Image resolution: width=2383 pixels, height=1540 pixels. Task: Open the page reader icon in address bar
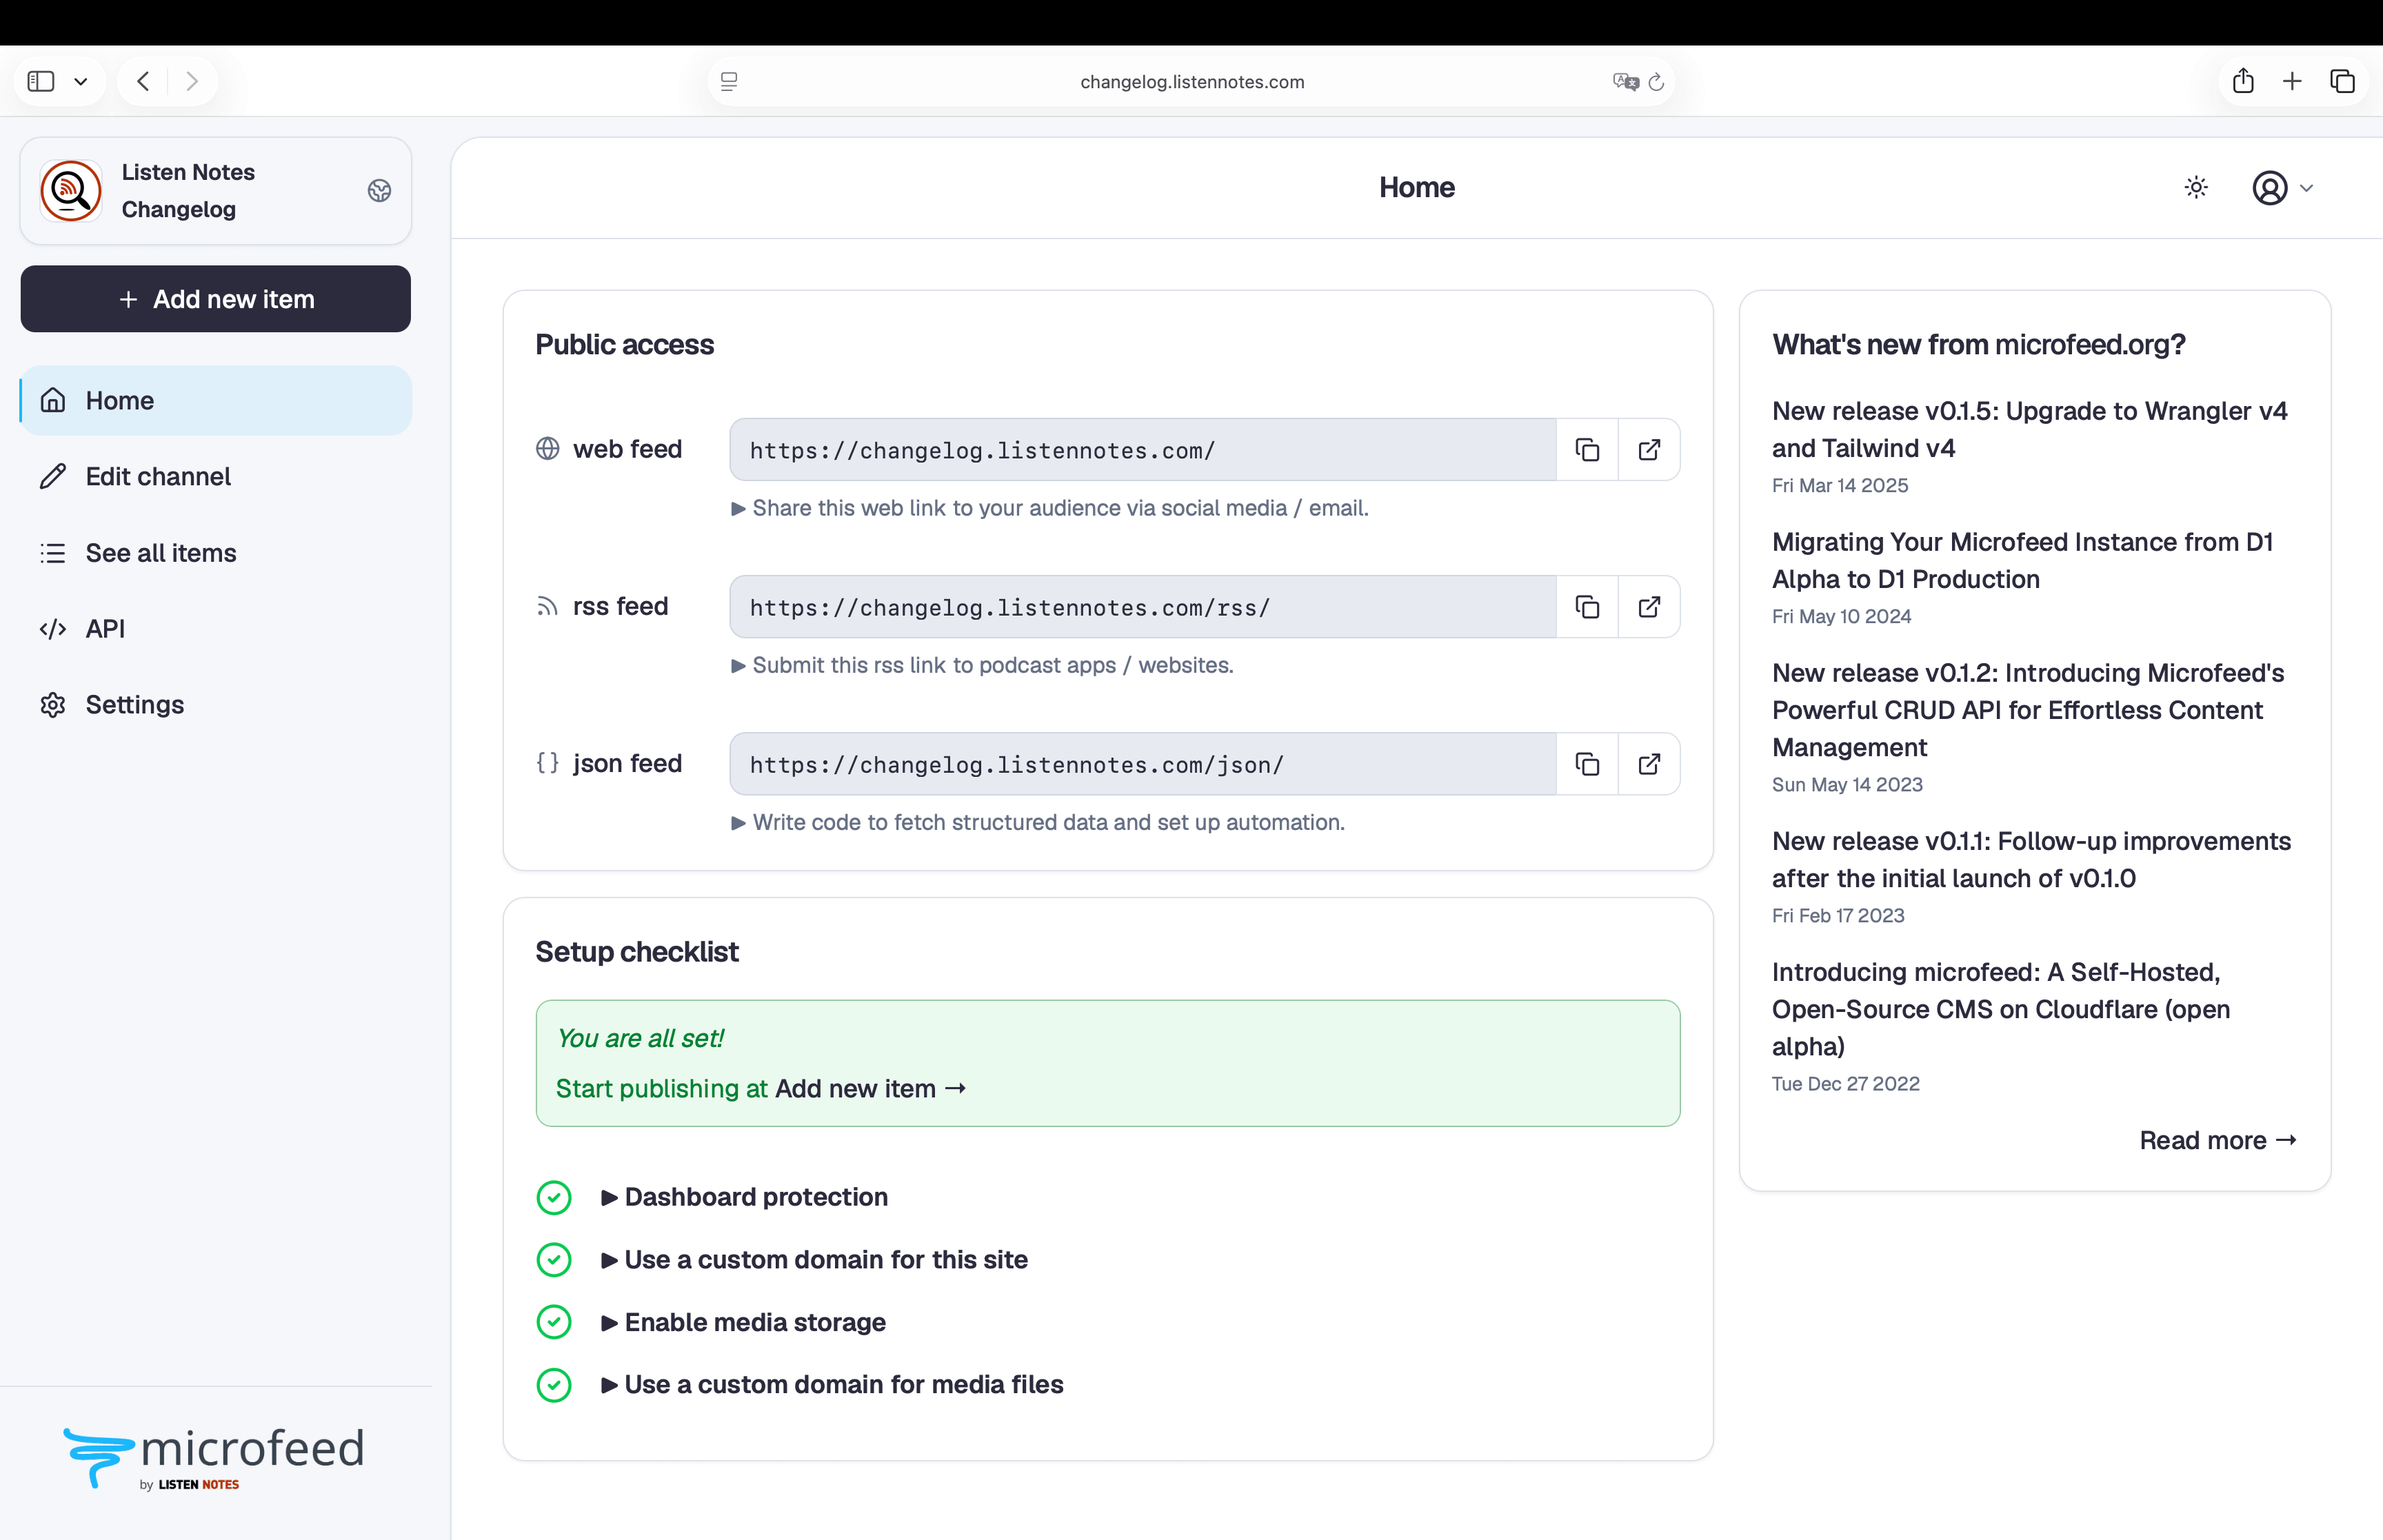[x=729, y=82]
